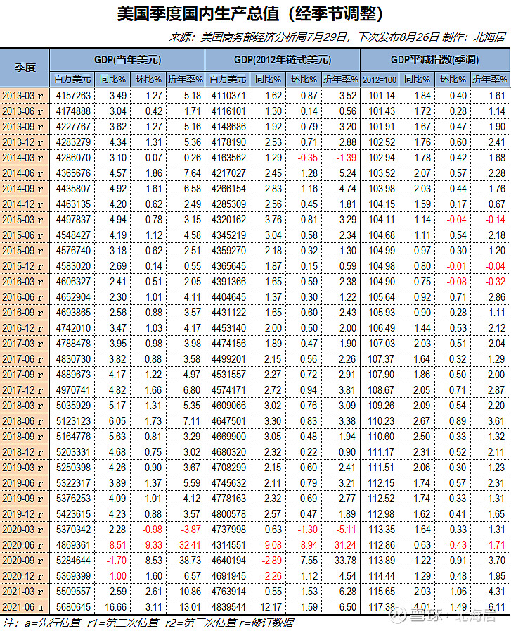Click the cell showing 6.05

117,421
